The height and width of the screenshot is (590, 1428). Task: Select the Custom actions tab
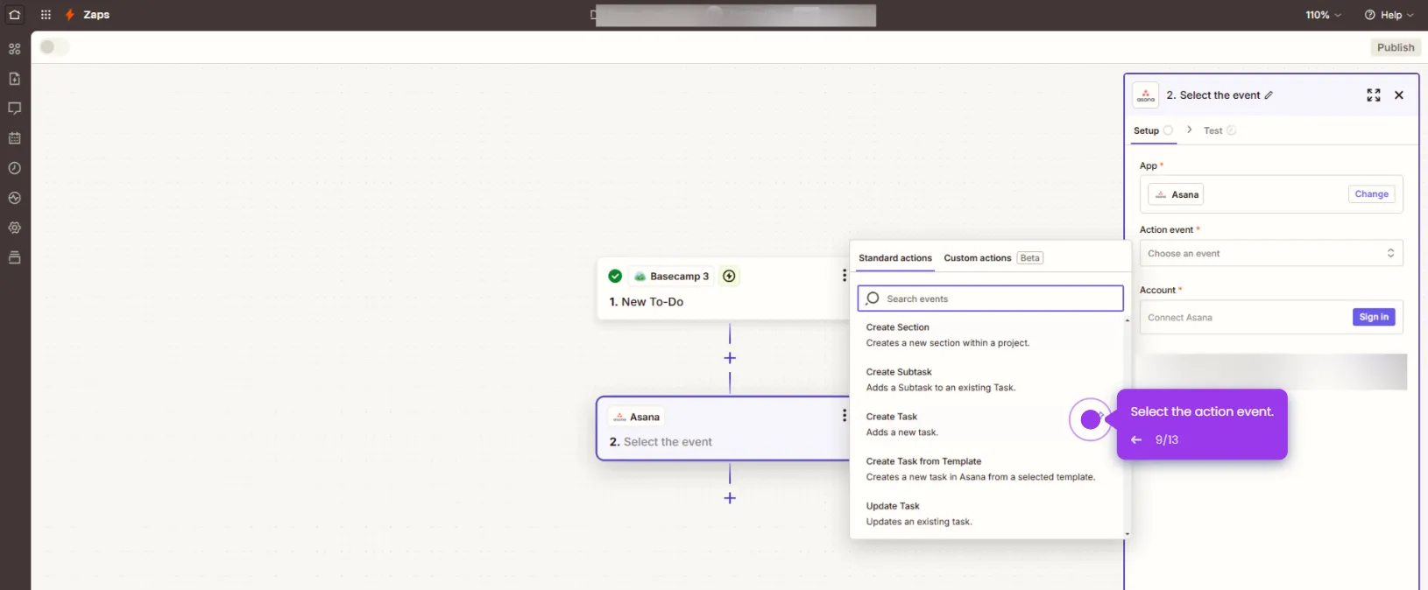point(978,258)
